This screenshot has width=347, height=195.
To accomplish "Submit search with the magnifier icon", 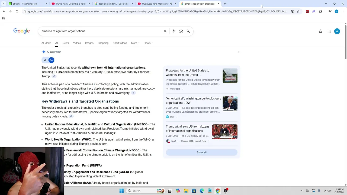I will click(188, 31).
